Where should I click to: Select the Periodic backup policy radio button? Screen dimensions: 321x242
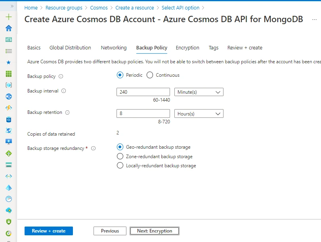120,75
